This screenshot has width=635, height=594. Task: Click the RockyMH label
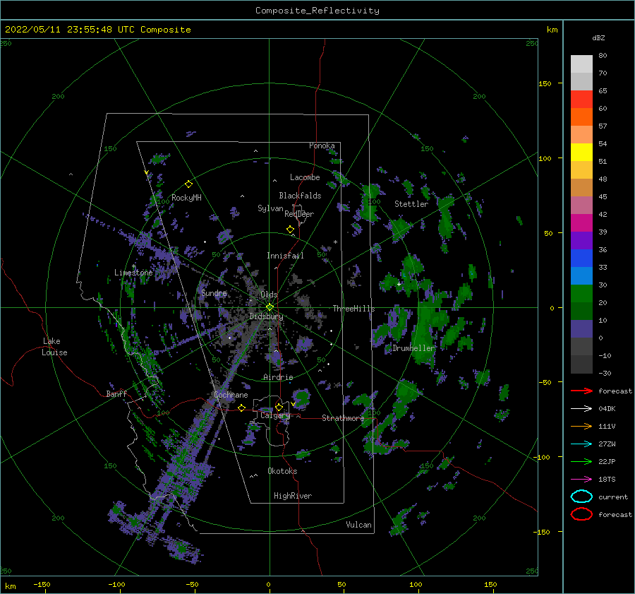[186, 198]
